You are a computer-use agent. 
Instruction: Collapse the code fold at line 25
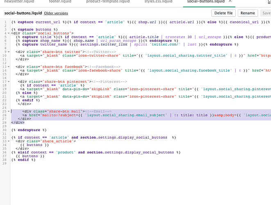click(9, 112)
